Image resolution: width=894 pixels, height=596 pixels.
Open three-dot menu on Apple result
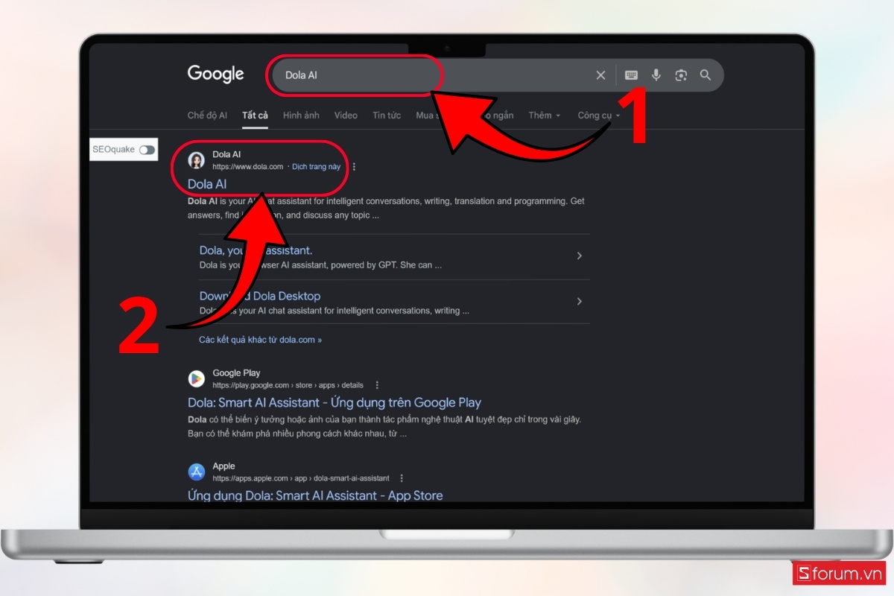pos(402,478)
